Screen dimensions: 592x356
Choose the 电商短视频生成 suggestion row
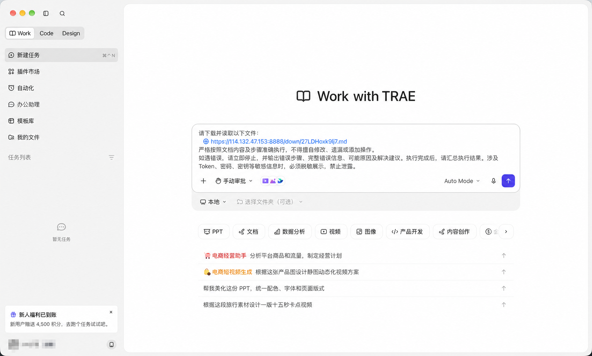click(356, 272)
